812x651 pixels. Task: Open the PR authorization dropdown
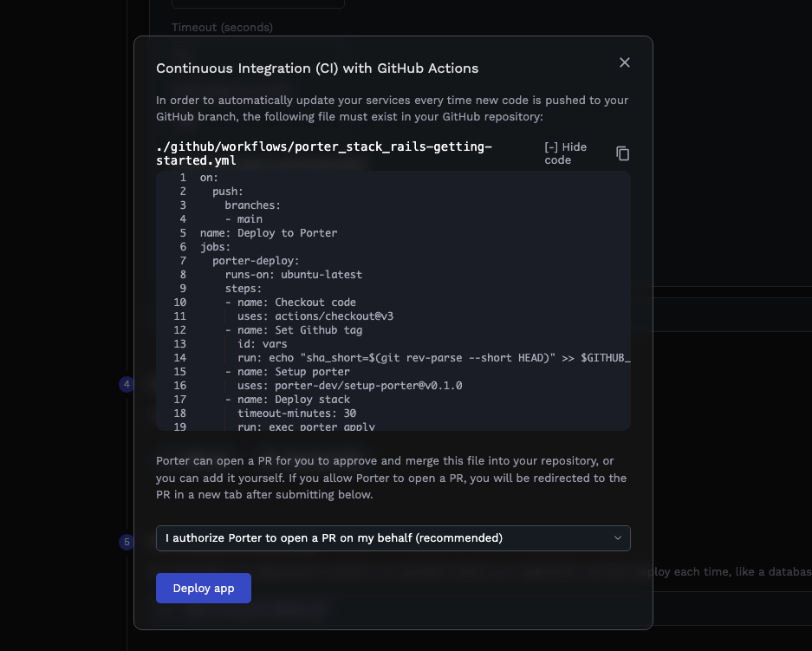(393, 538)
